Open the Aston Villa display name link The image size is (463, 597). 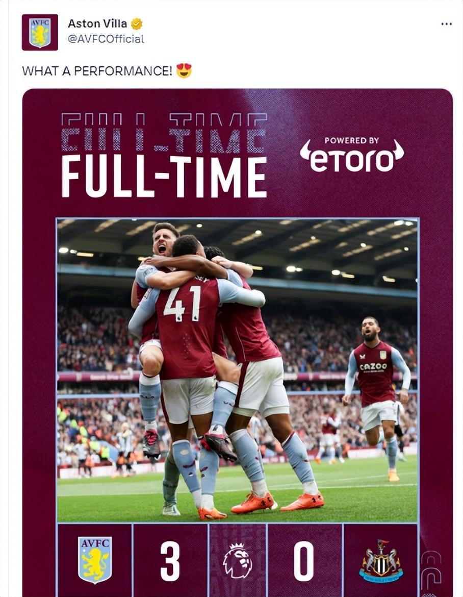[97, 24]
